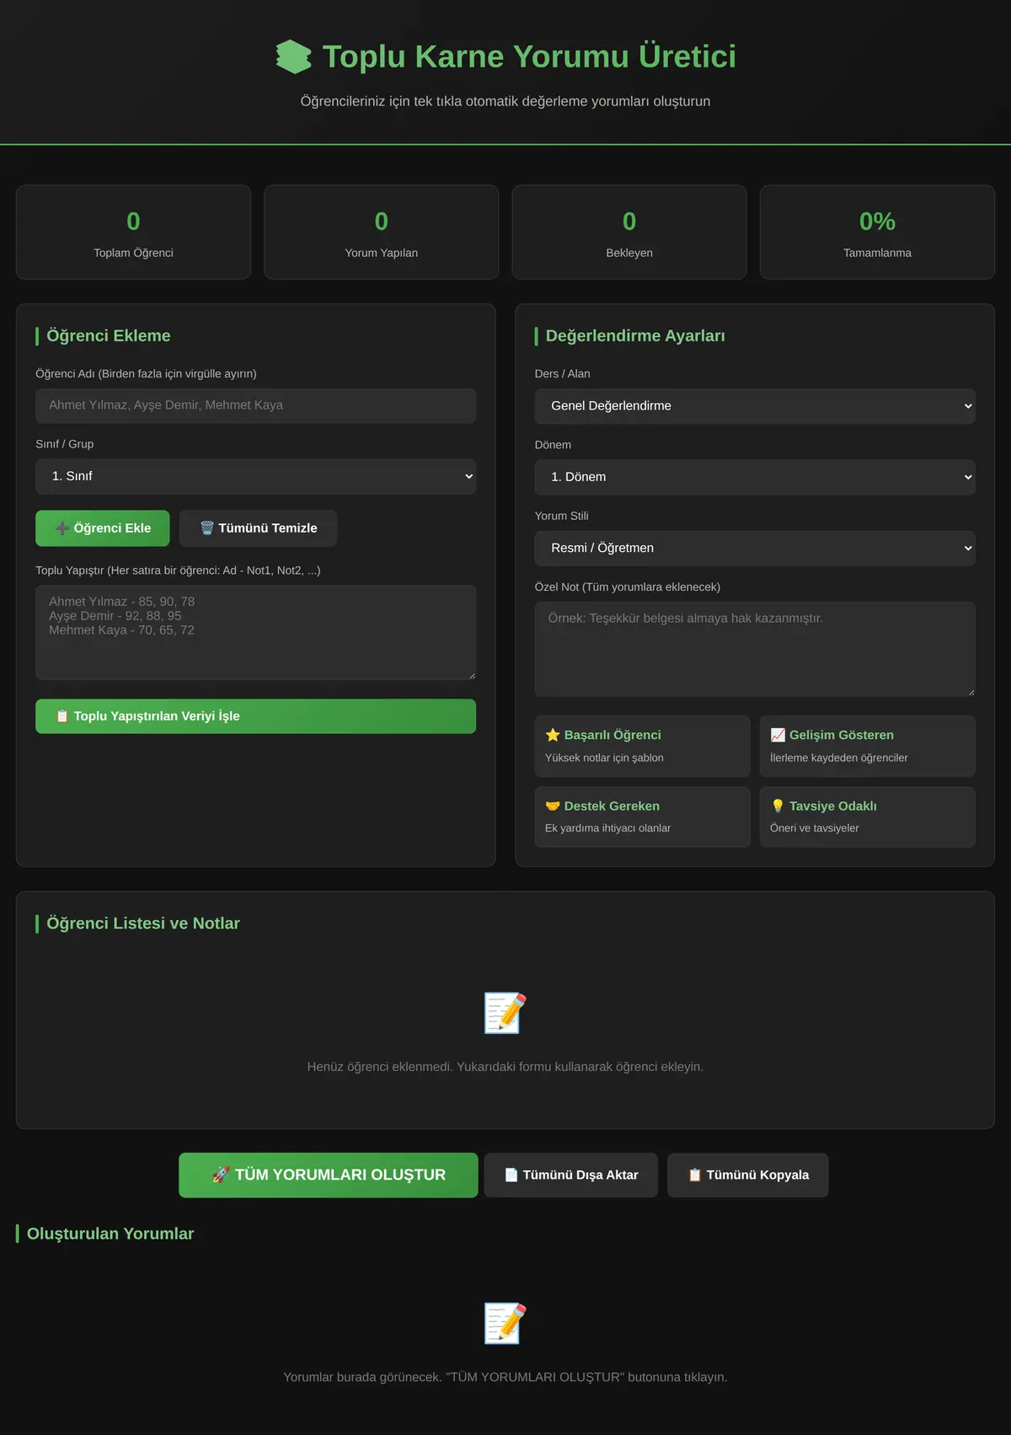Viewport: 1011px width, 1435px height.
Task: Click the Tamamlanma percentage card
Action: [x=878, y=233]
